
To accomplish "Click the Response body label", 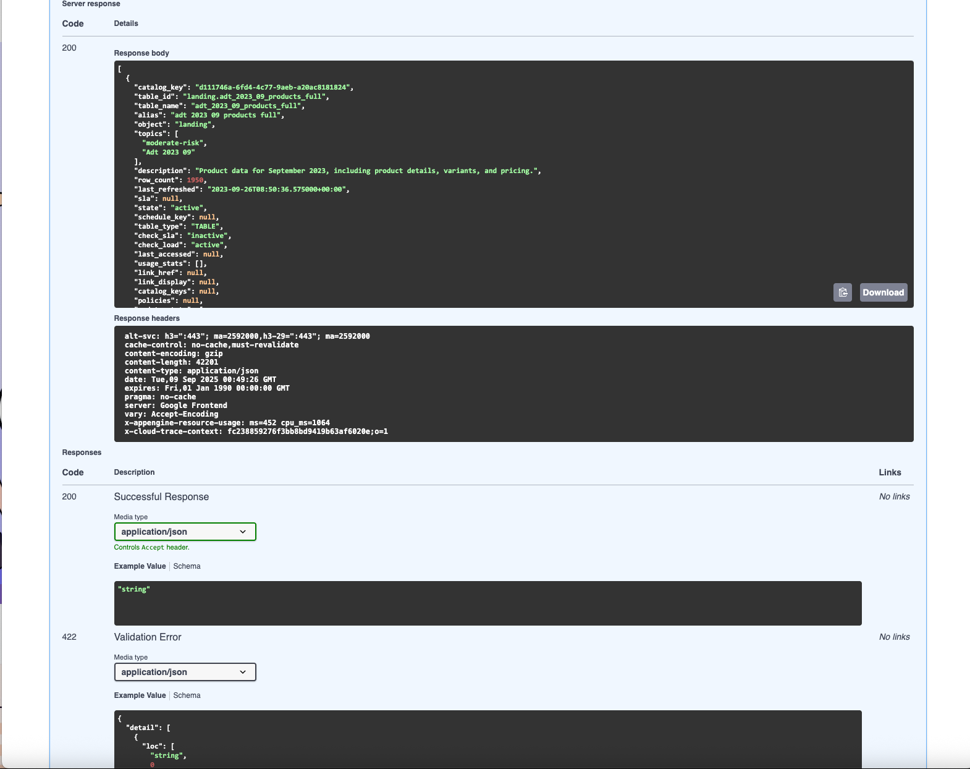I will [141, 53].
